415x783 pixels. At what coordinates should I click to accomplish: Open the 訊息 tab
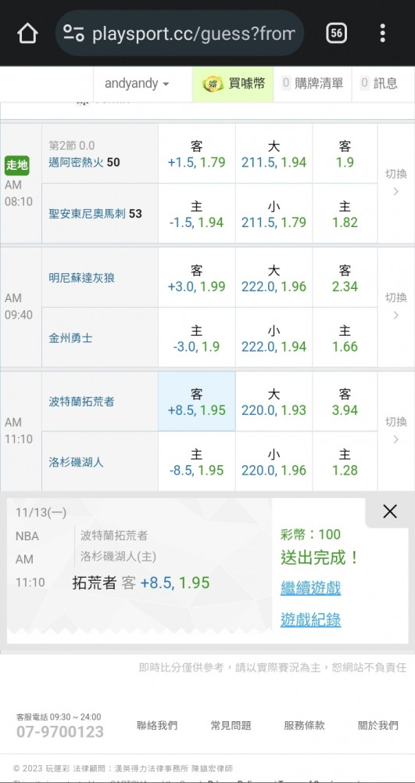pos(379,84)
